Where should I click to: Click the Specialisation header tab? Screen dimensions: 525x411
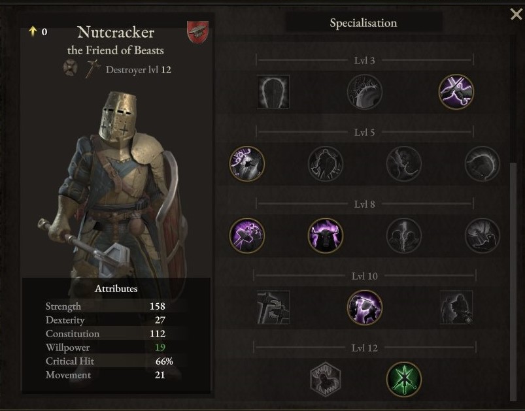coord(364,23)
